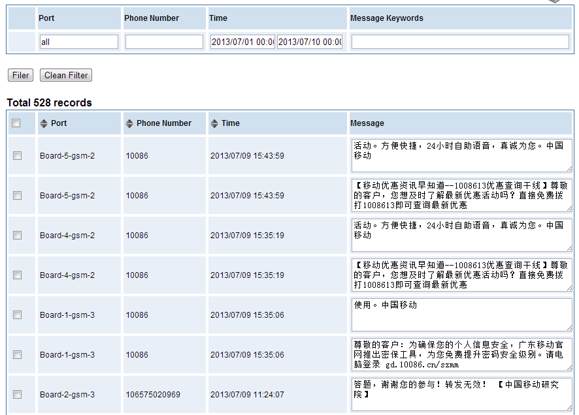Tick the checkbox for the gd.10086.cn/szmm message row
Screen dimensions: 579x415
tap(18, 355)
